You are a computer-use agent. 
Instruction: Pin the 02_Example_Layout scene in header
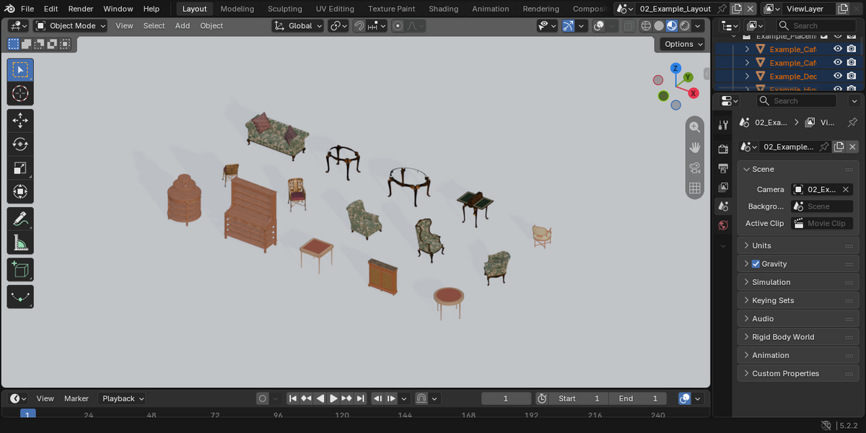click(x=722, y=9)
